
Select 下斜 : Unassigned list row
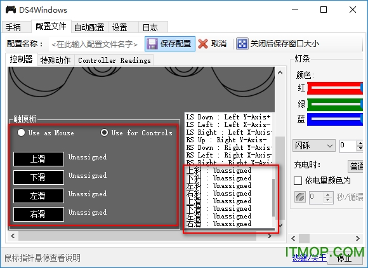228,178
